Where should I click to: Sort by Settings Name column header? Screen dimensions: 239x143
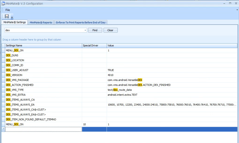pos(43,46)
